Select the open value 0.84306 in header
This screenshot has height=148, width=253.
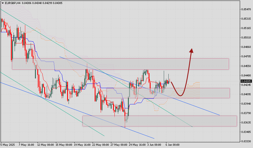27,3
